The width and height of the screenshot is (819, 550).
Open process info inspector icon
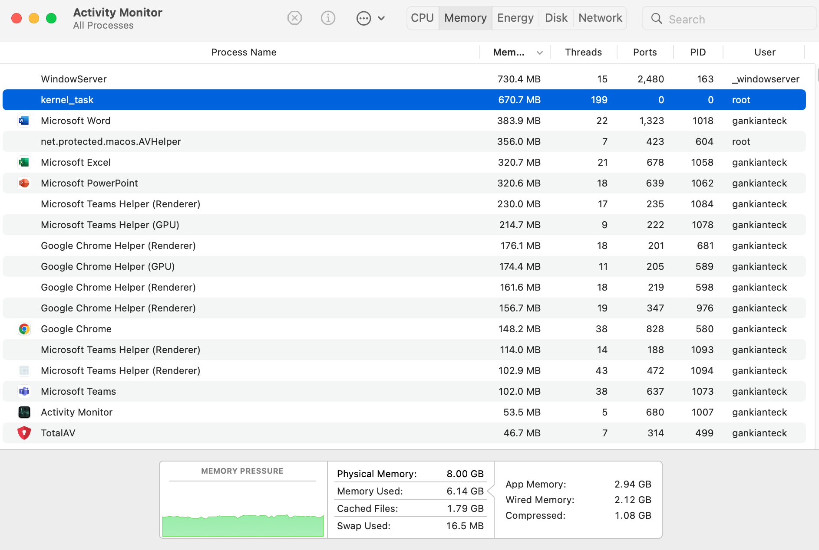point(328,18)
